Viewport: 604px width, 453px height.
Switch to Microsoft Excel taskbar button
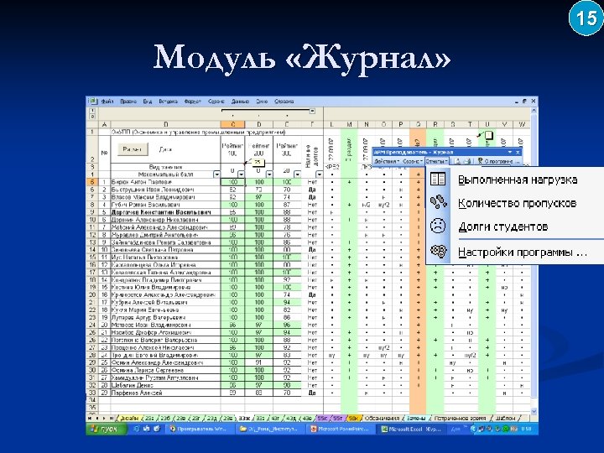point(412,429)
